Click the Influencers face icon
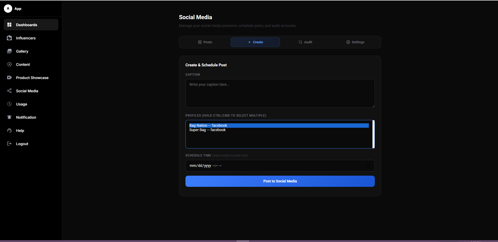This screenshot has width=498, height=242. point(9,38)
